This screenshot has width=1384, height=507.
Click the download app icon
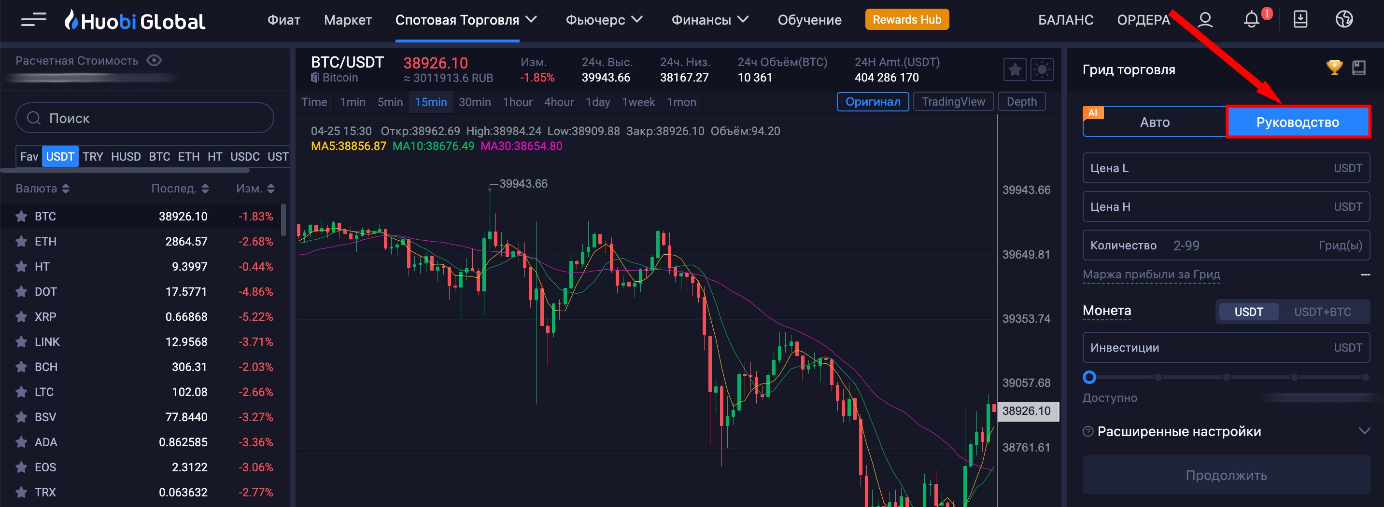coord(1299,20)
